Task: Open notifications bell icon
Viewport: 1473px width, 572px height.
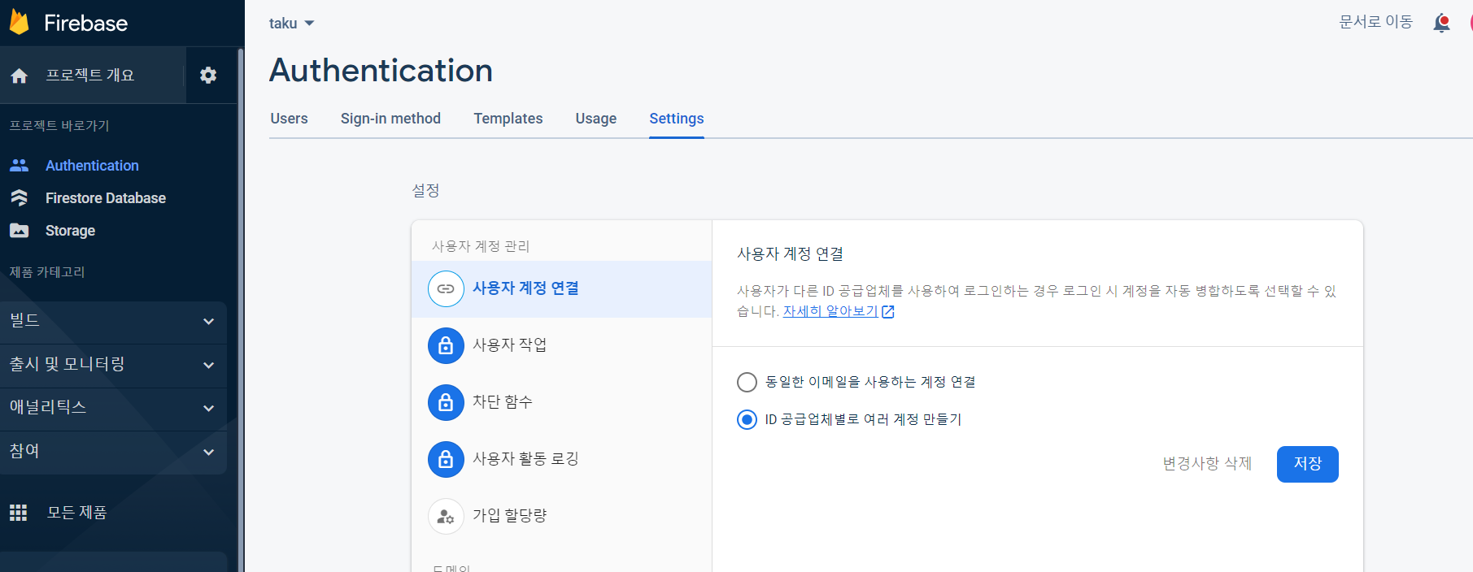Action: pos(1442,23)
